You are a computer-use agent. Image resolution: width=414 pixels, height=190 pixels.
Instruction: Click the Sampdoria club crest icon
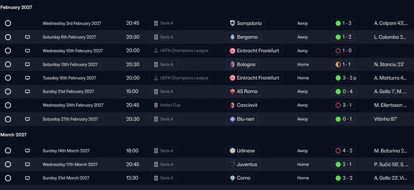233,23
